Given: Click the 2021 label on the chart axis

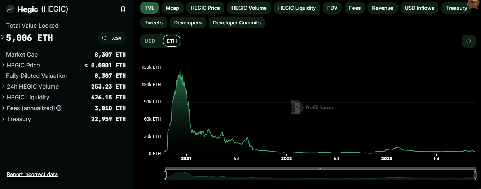Looking at the screenshot, I should coord(186,158).
